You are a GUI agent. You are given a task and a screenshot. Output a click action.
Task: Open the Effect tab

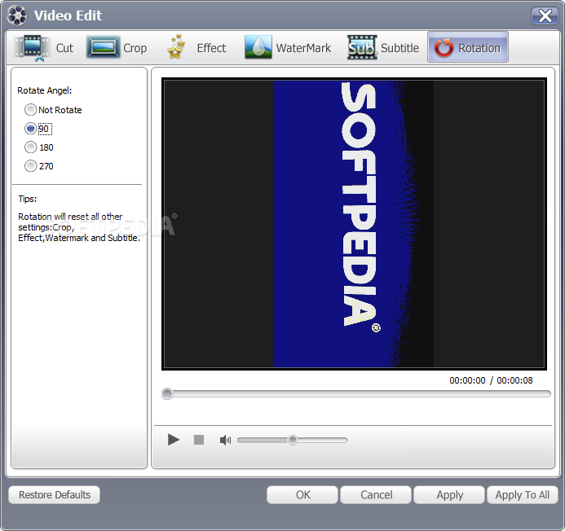click(x=196, y=48)
